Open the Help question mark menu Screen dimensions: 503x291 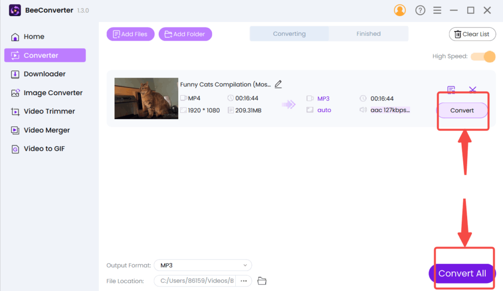[x=420, y=10]
